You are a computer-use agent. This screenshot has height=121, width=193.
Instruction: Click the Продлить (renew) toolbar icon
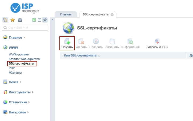[96, 41]
